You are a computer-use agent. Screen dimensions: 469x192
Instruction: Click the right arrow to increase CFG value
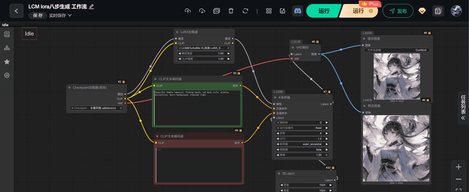pos(326,139)
